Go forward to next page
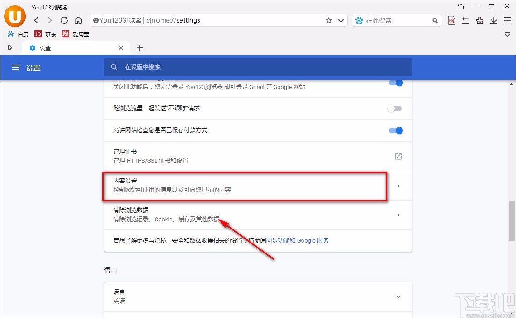Image resolution: width=516 pixels, height=318 pixels. click(x=50, y=20)
